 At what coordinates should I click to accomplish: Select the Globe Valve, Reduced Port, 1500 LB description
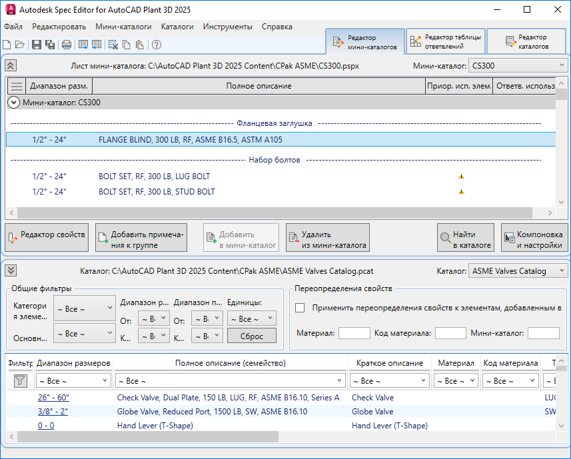(x=212, y=412)
